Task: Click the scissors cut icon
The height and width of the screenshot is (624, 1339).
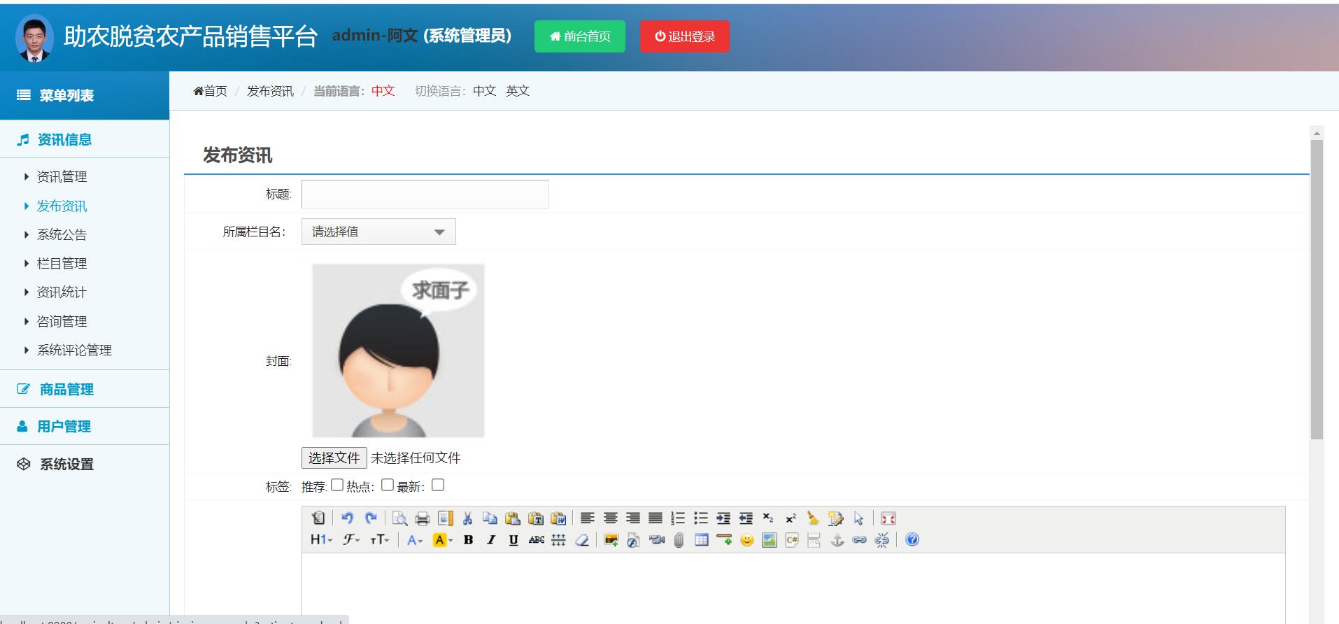Action: click(467, 518)
